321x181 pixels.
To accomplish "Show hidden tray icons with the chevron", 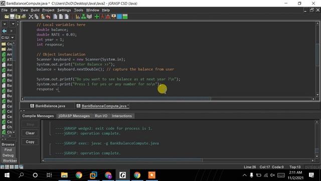I will [x=244, y=175].
